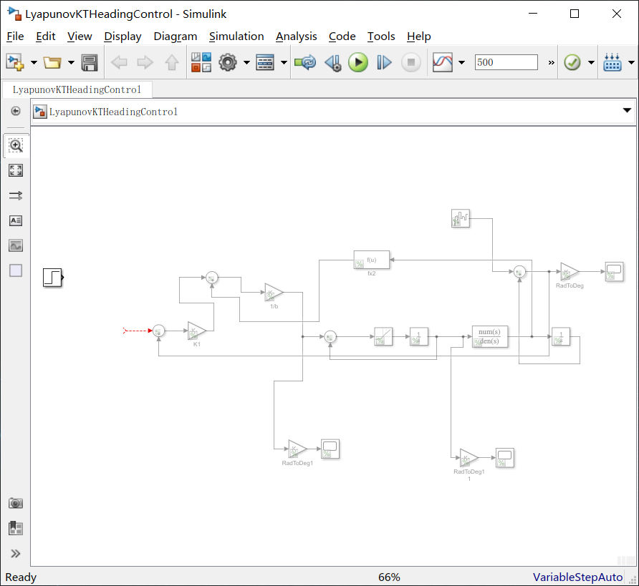Select the LyapunovKTHeadingControl model tab
Screen dimensions: 639x586
[x=77, y=89]
